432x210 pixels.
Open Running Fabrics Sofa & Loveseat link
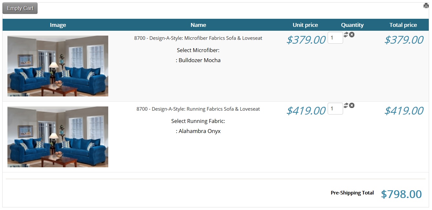point(198,109)
